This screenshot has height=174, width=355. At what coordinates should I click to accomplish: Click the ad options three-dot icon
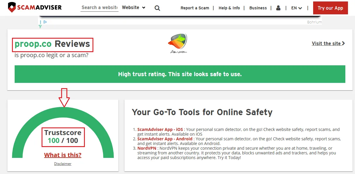(x=41, y=22)
